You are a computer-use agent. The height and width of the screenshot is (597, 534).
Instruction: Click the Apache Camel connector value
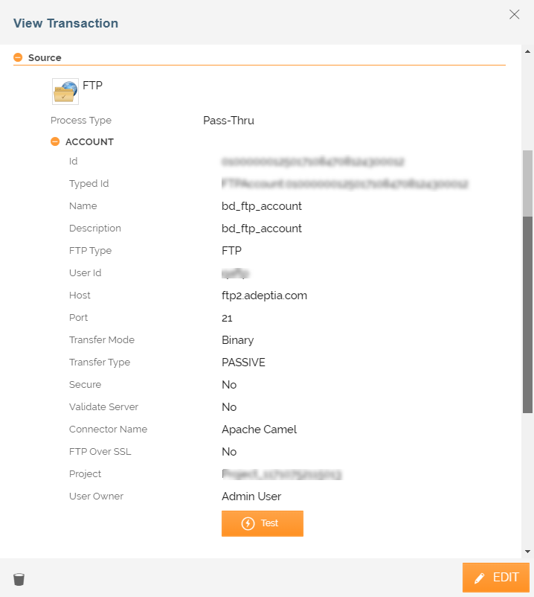point(259,430)
